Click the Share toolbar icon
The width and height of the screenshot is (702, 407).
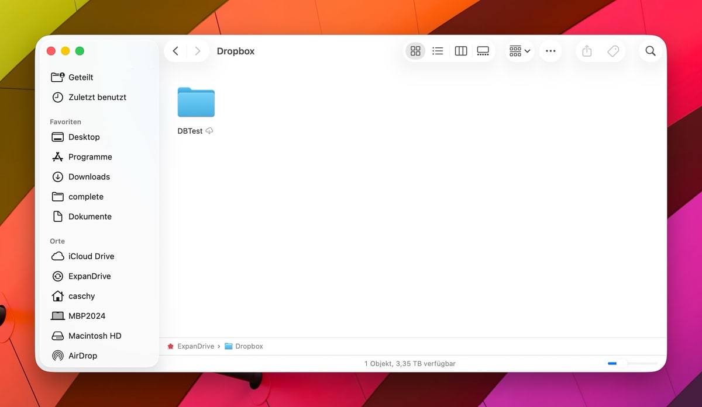click(587, 51)
